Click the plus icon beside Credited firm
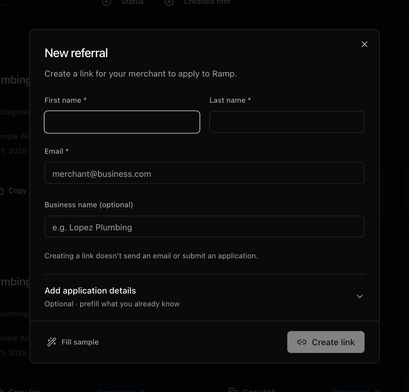Image resolution: width=409 pixels, height=392 pixels. pyautogui.click(x=169, y=2)
